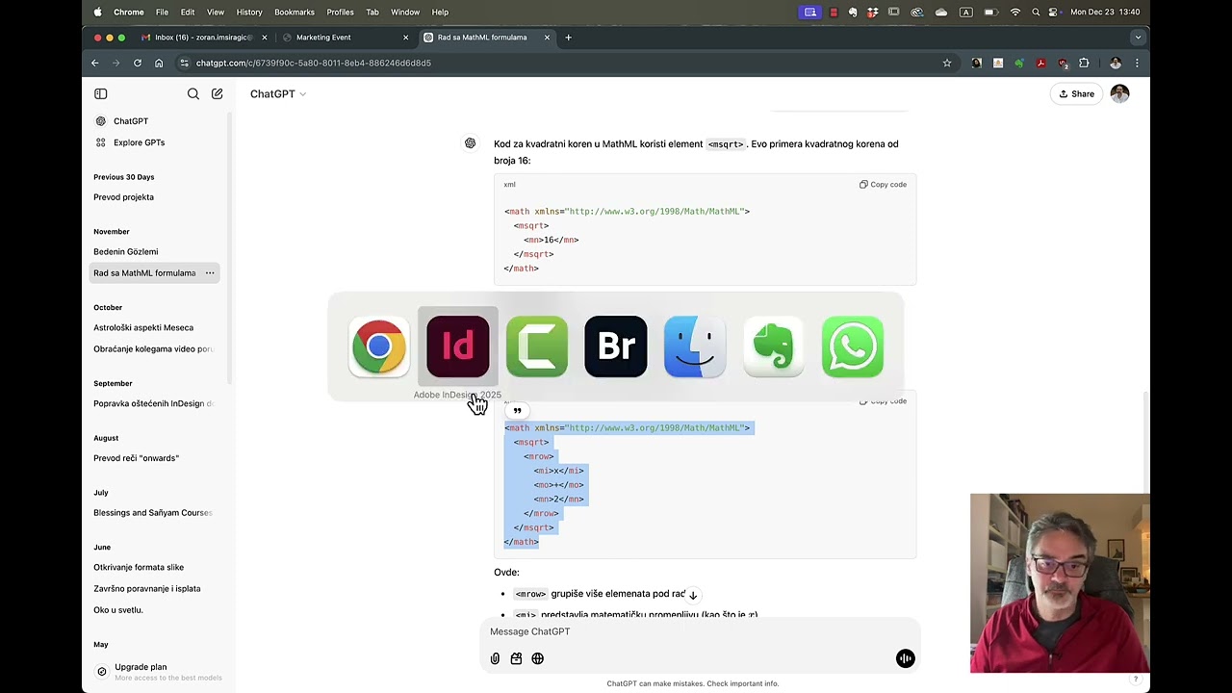The image size is (1232, 693).
Task: Copy code from the MathML snippet
Action: point(882,184)
